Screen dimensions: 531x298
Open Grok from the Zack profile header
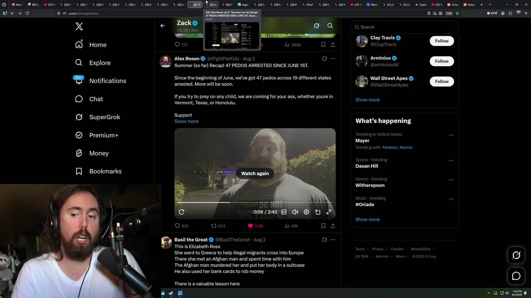(317, 26)
